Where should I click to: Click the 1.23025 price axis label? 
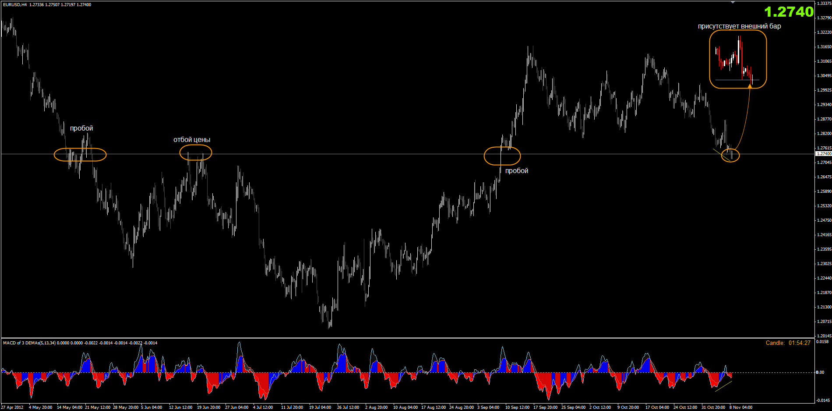click(824, 264)
